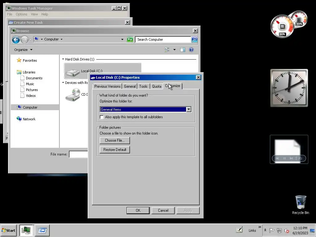Pause the media gadget playback
This screenshot has width=316, height=237.
coord(284,158)
